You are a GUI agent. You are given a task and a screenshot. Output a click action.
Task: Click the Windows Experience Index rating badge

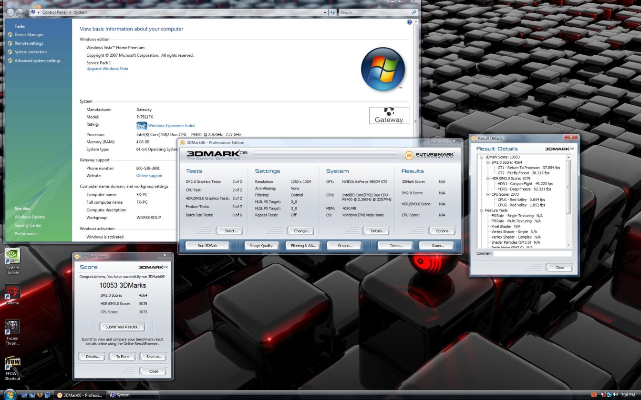(x=142, y=126)
